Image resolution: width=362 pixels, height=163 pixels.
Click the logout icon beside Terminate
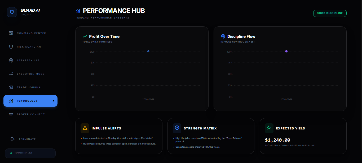12,139
